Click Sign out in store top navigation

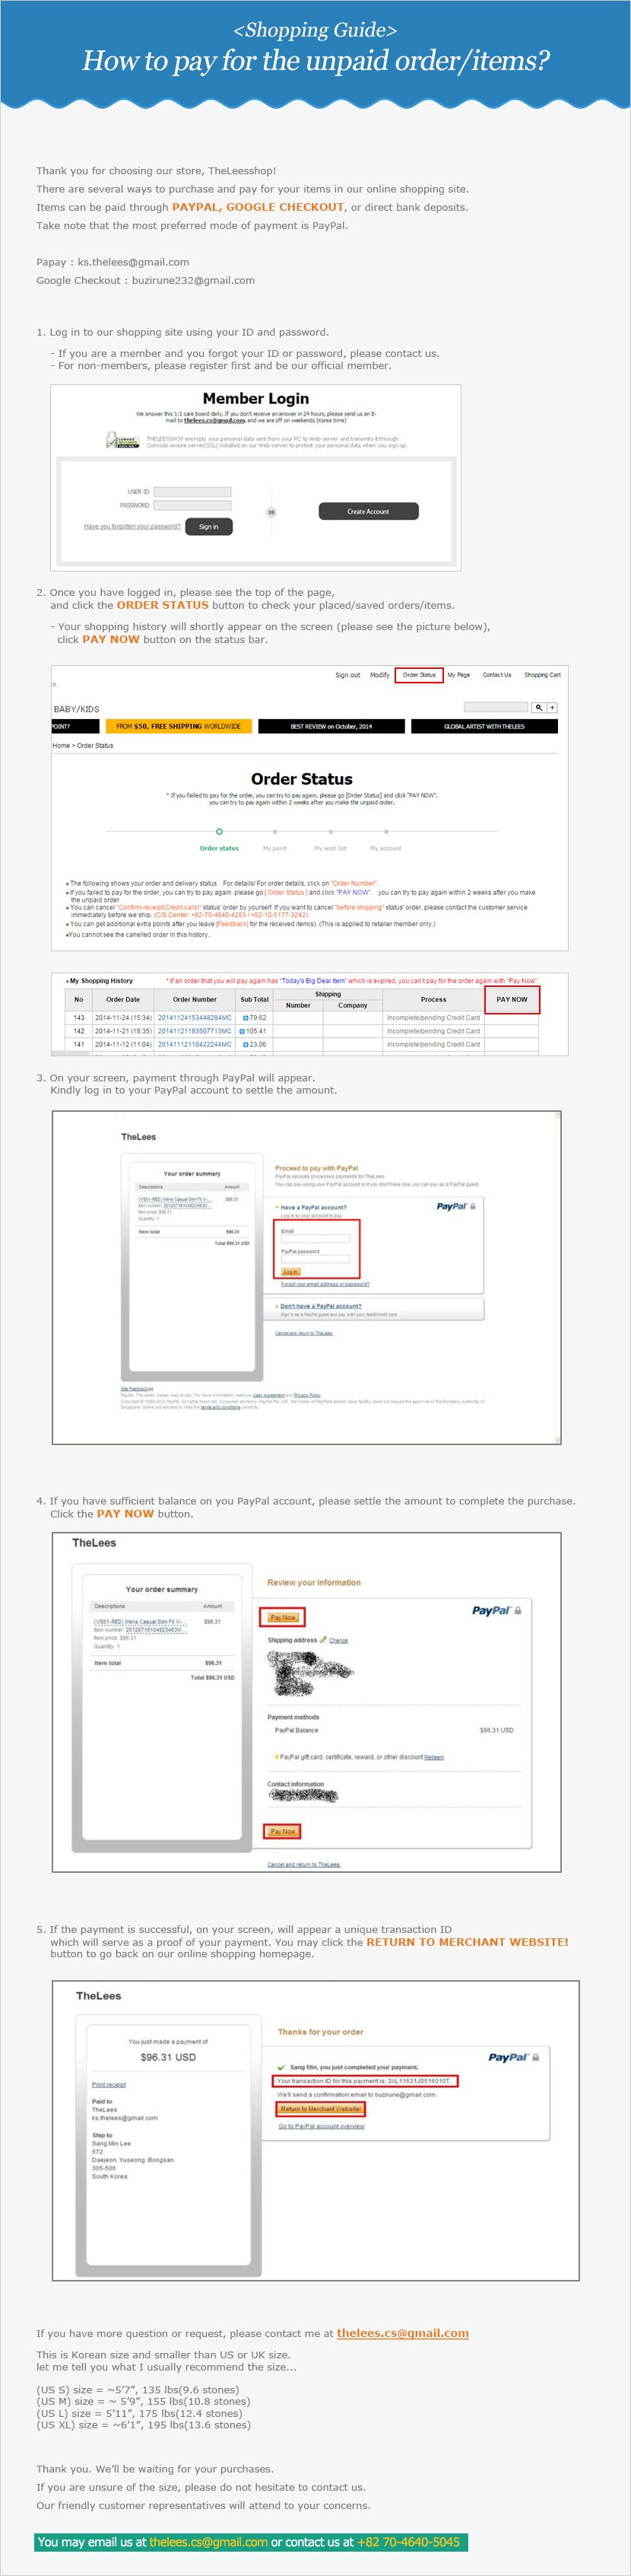347,675
